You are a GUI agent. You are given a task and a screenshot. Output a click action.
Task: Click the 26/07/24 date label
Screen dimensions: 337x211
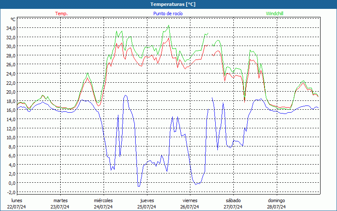pos(190,207)
